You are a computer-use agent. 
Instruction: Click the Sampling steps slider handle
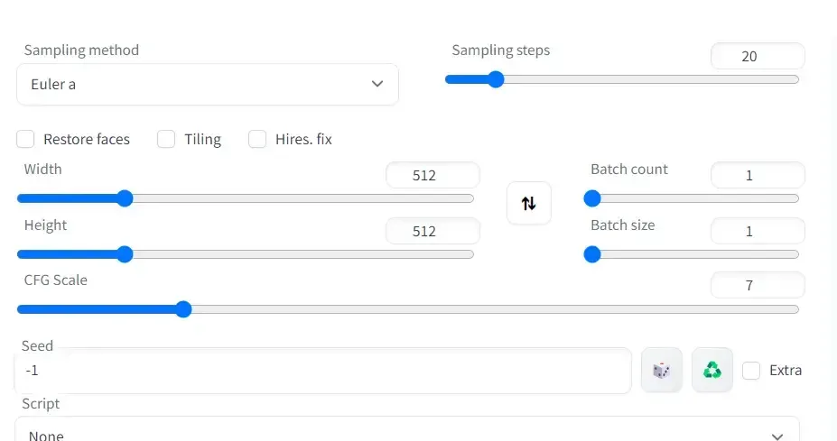[x=495, y=79]
